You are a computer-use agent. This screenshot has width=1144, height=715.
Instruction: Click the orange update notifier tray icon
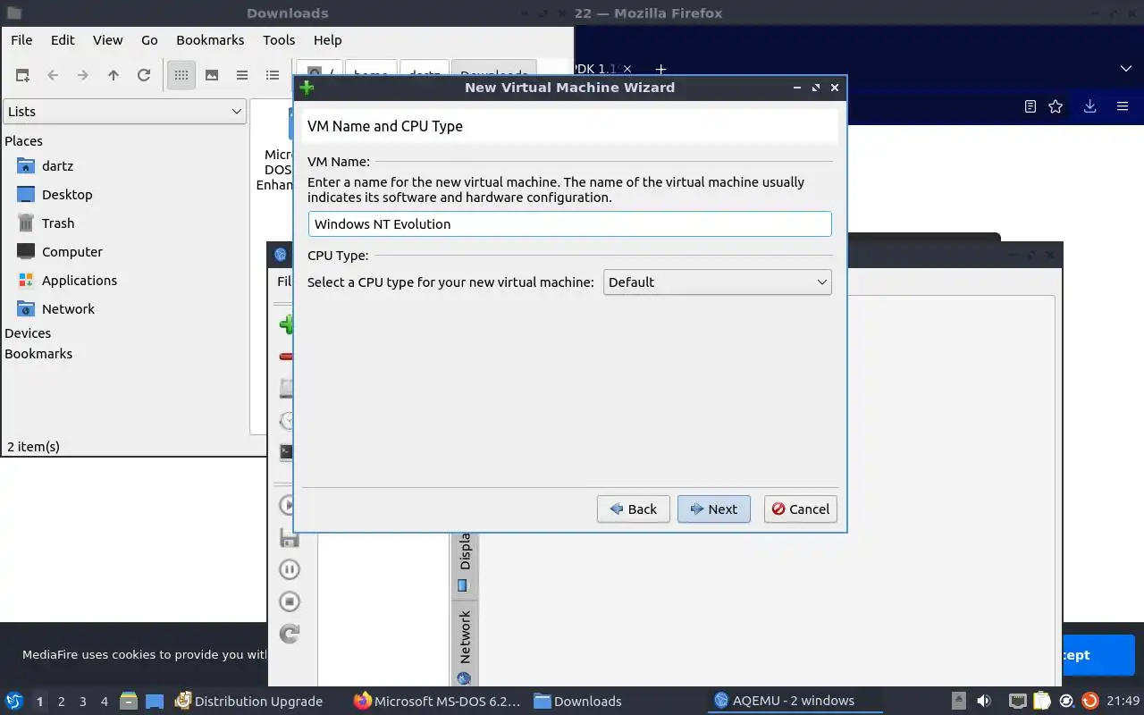tap(1089, 701)
